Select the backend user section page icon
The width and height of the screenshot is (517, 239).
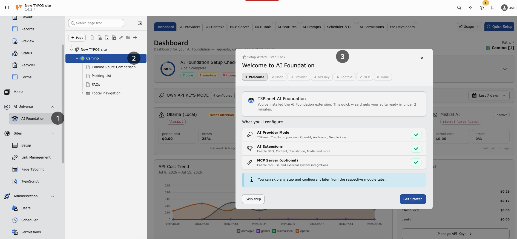pos(100,38)
